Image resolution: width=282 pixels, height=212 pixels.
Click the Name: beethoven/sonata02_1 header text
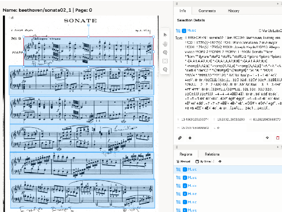pyautogui.click(x=47, y=10)
